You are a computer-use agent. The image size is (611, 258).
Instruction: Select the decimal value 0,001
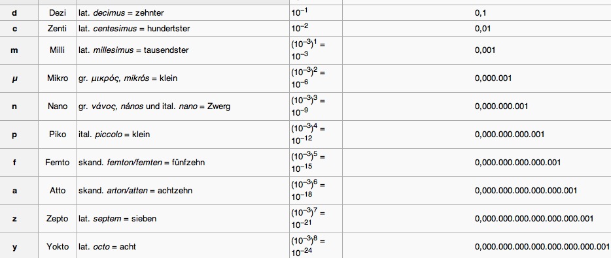pos(485,50)
